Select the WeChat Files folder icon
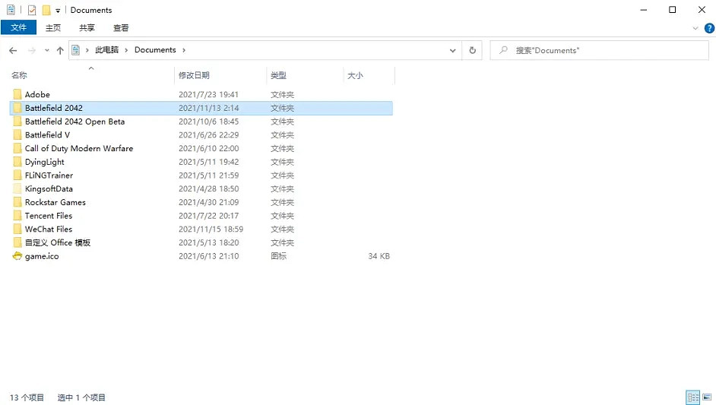716x405 pixels. coord(17,229)
